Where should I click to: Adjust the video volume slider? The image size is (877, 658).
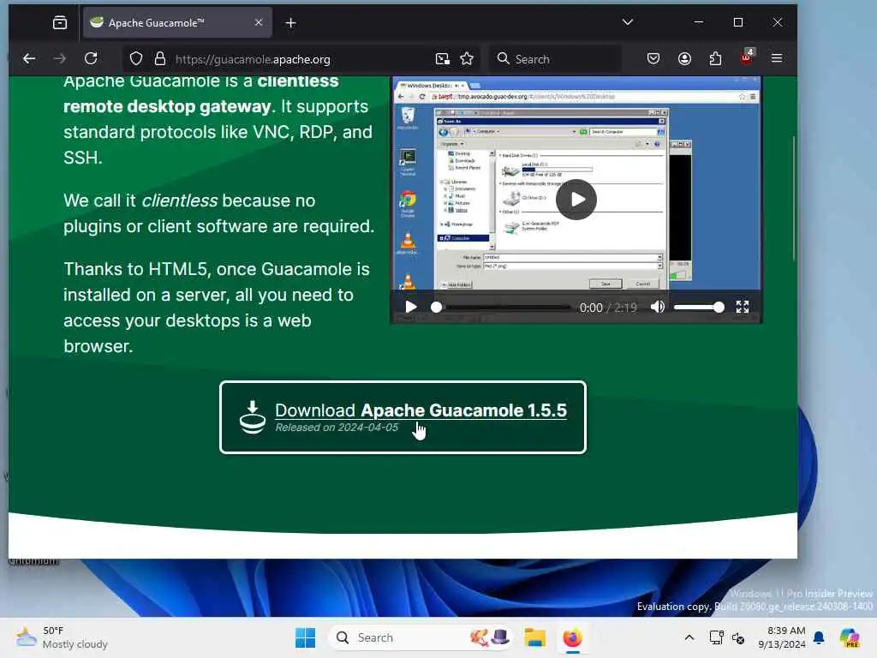[699, 308]
